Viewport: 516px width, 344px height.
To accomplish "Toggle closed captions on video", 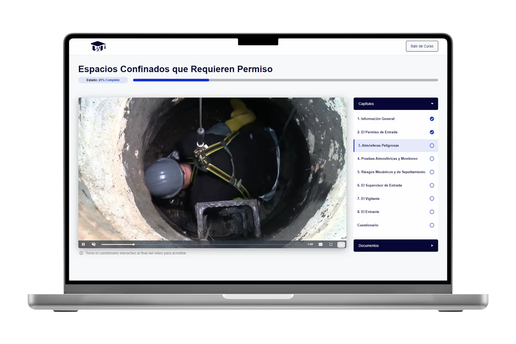I will click(x=320, y=244).
